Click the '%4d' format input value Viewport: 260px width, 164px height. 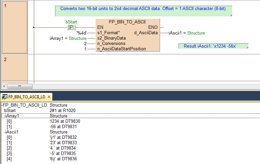pos(82,33)
